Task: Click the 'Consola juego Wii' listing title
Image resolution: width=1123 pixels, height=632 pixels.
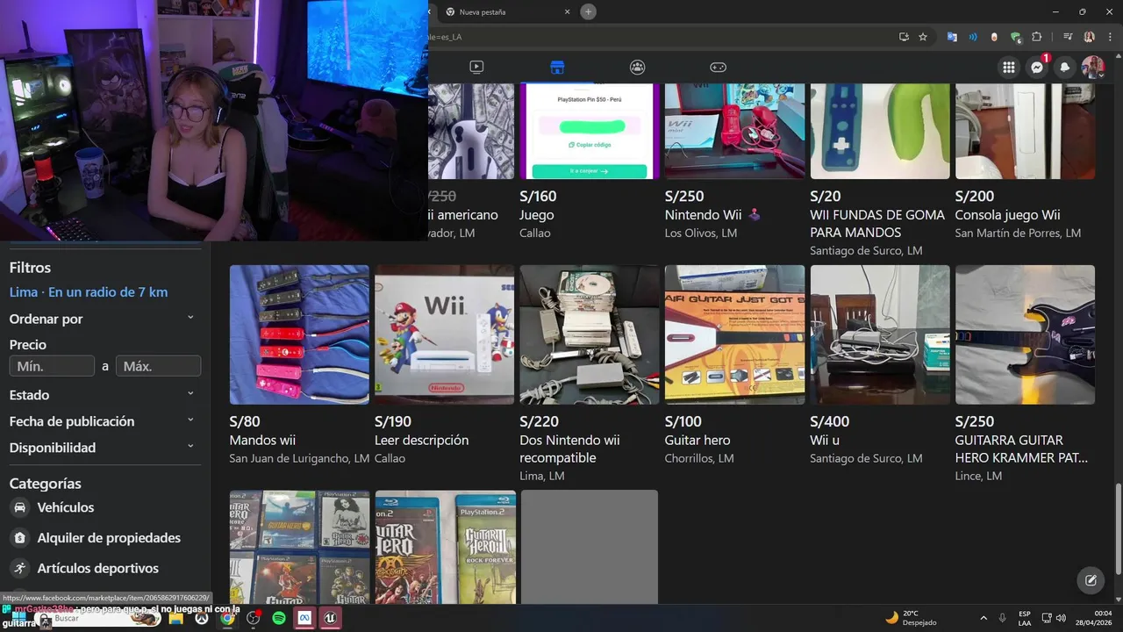Action: 1007,215
